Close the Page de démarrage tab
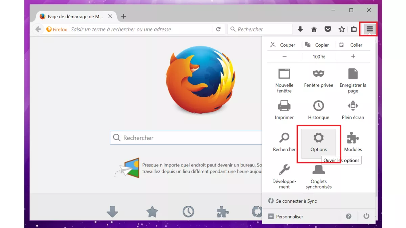The width and height of the screenshot is (406, 228). coord(110,16)
